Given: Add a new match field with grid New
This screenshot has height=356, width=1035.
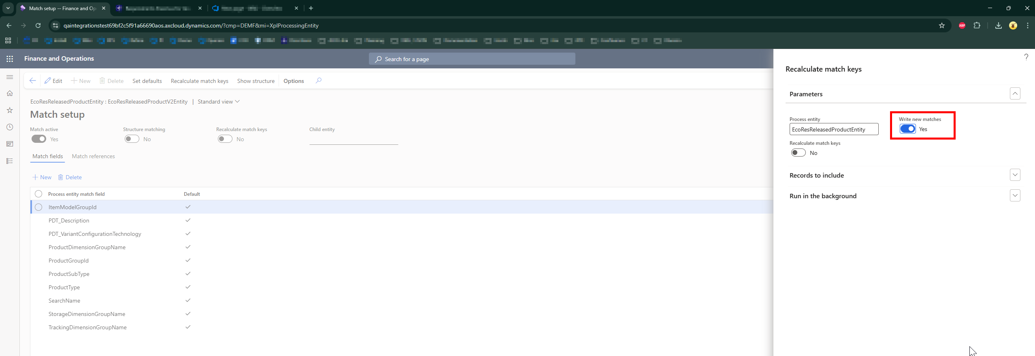Looking at the screenshot, I should tap(42, 177).
